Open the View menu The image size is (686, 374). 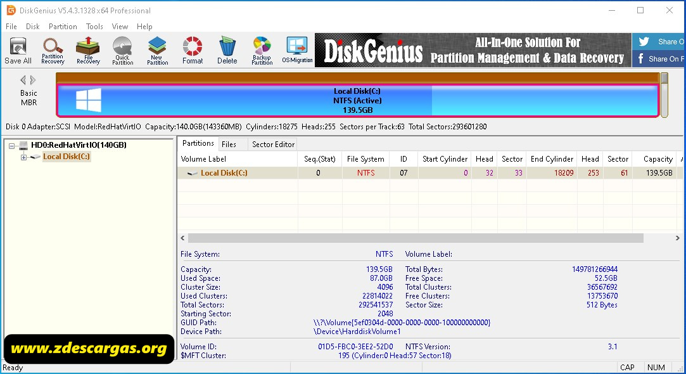[x=120, y=26]
